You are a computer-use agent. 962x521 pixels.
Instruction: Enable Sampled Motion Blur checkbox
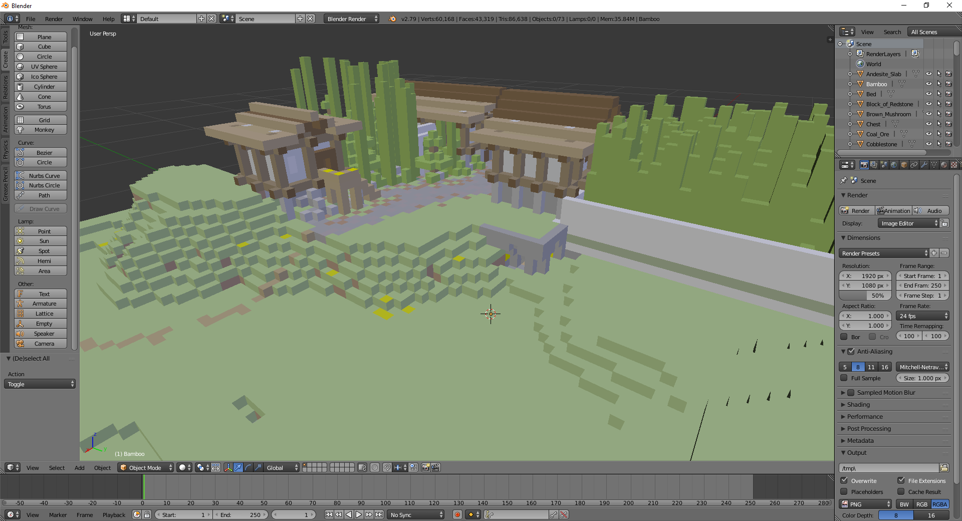point(851,393)
